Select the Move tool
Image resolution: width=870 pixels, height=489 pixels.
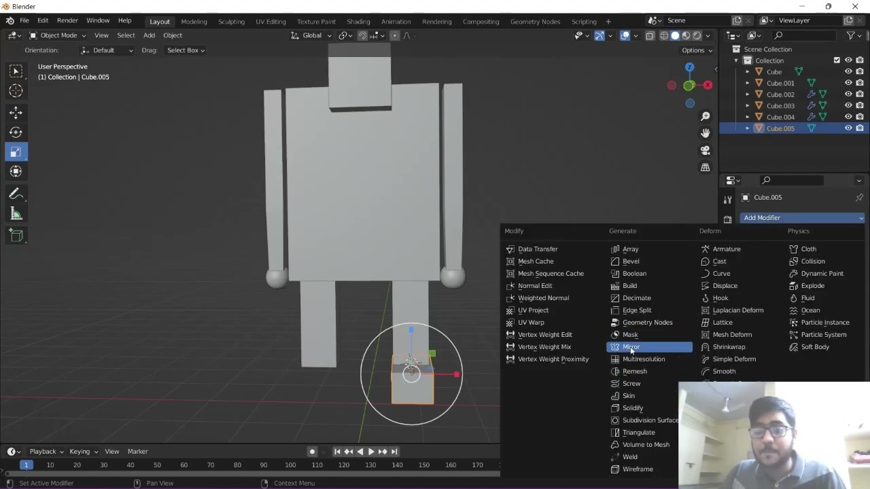click(16, 113)
